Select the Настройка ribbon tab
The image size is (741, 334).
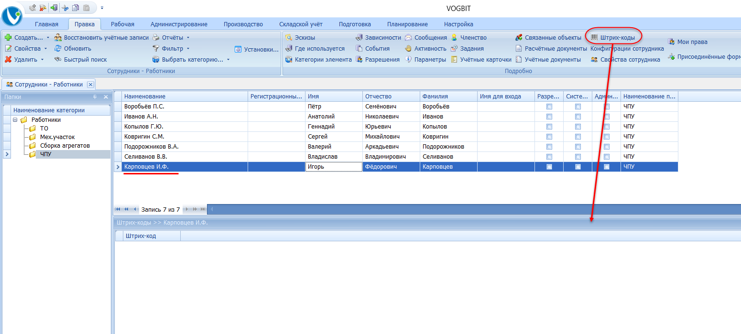click(458, 24)
